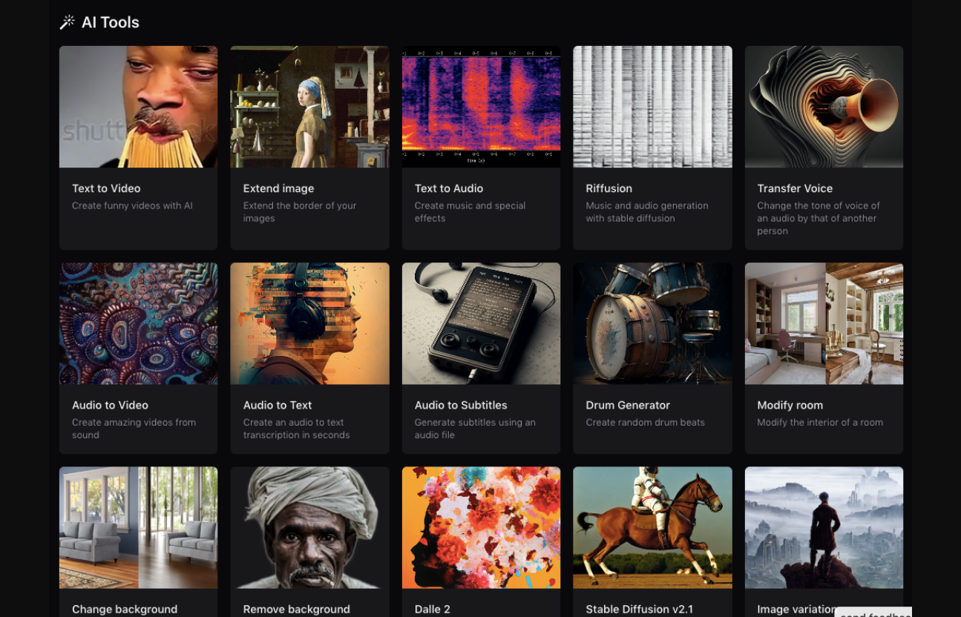The image size is (961, 617).
Task: Click the Remove background portrait thumbnail
Action: tap(309, 527)
